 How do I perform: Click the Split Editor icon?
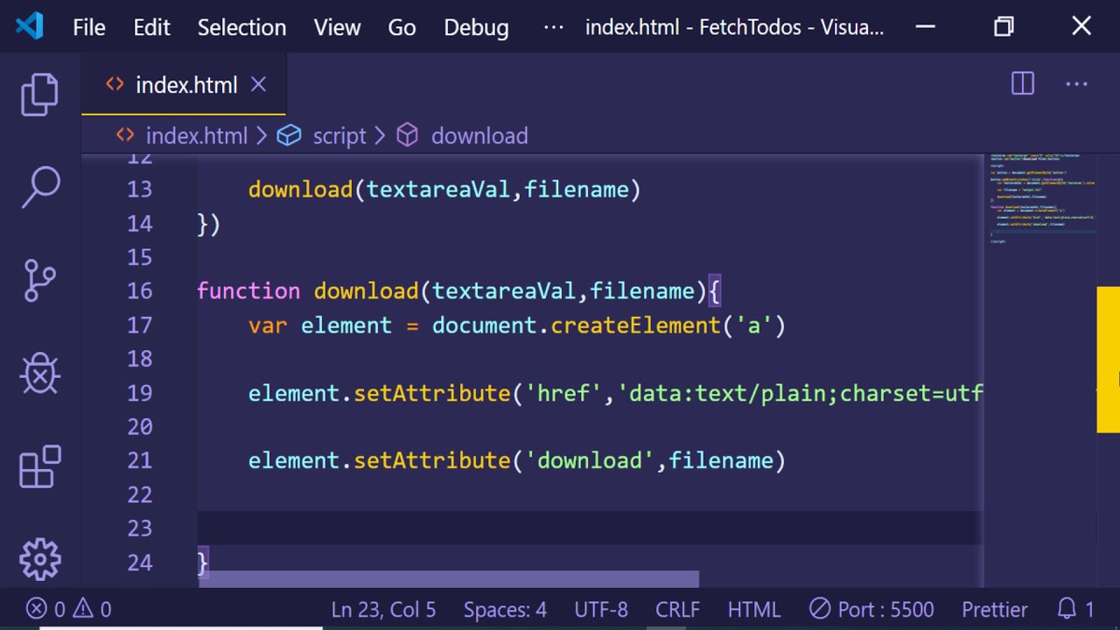tap(1023, 84)
